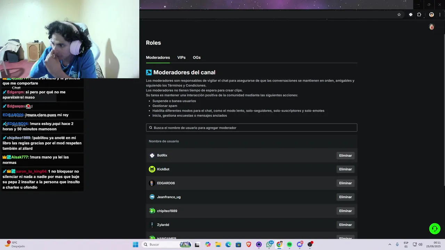This screenshot has height=250, width=445.
Task: Open the microphone tray icon
Action: (397, 244)
